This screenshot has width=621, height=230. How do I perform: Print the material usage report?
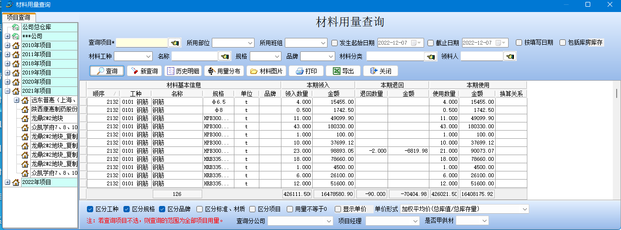coord(306,71)
